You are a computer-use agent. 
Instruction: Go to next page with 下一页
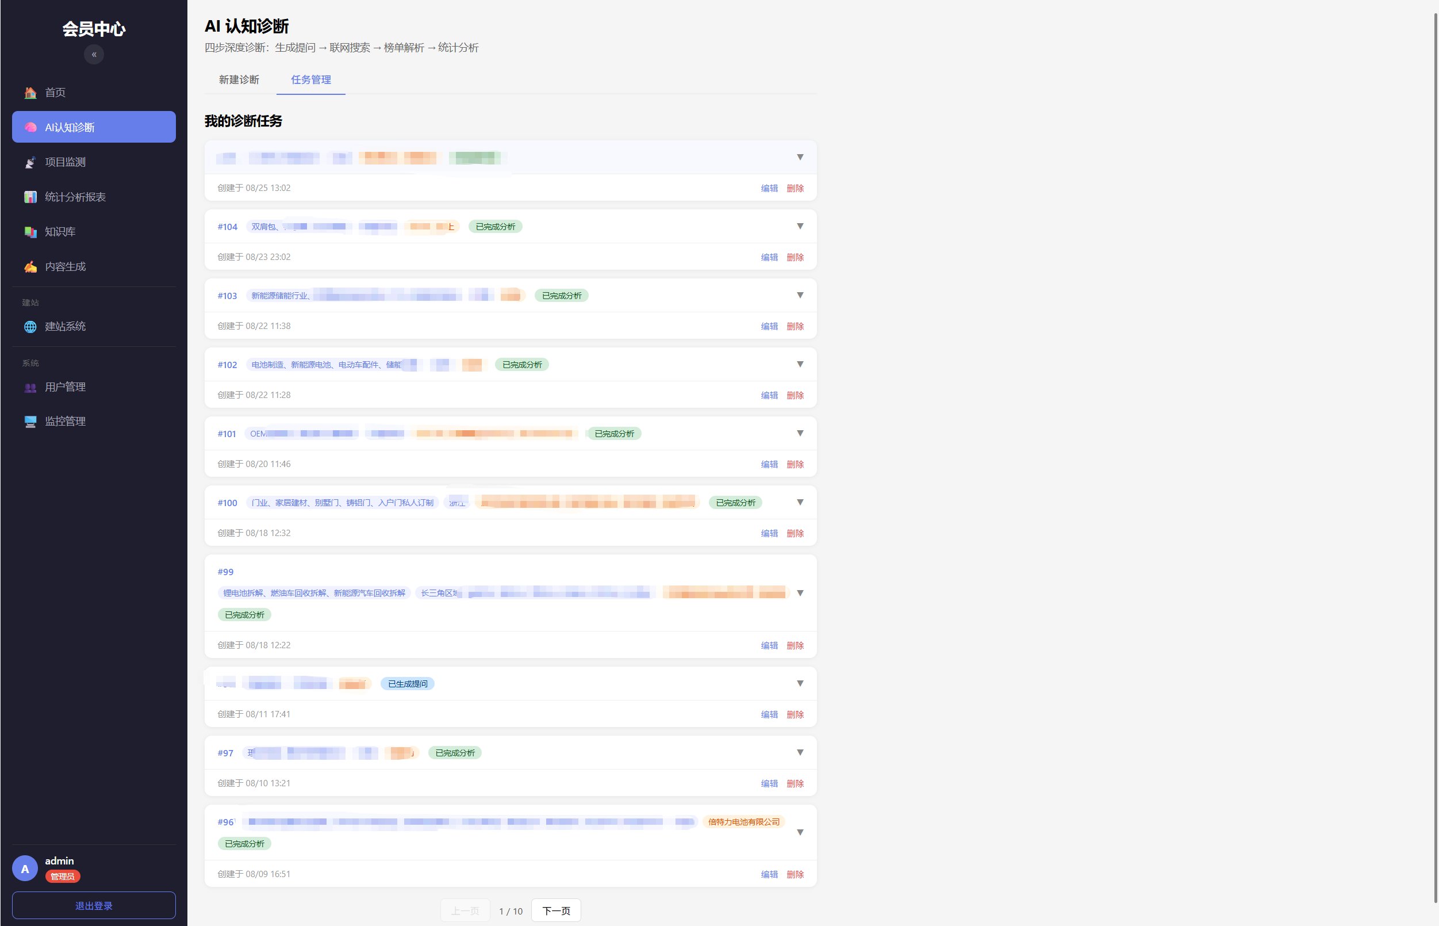pos(556,911)
